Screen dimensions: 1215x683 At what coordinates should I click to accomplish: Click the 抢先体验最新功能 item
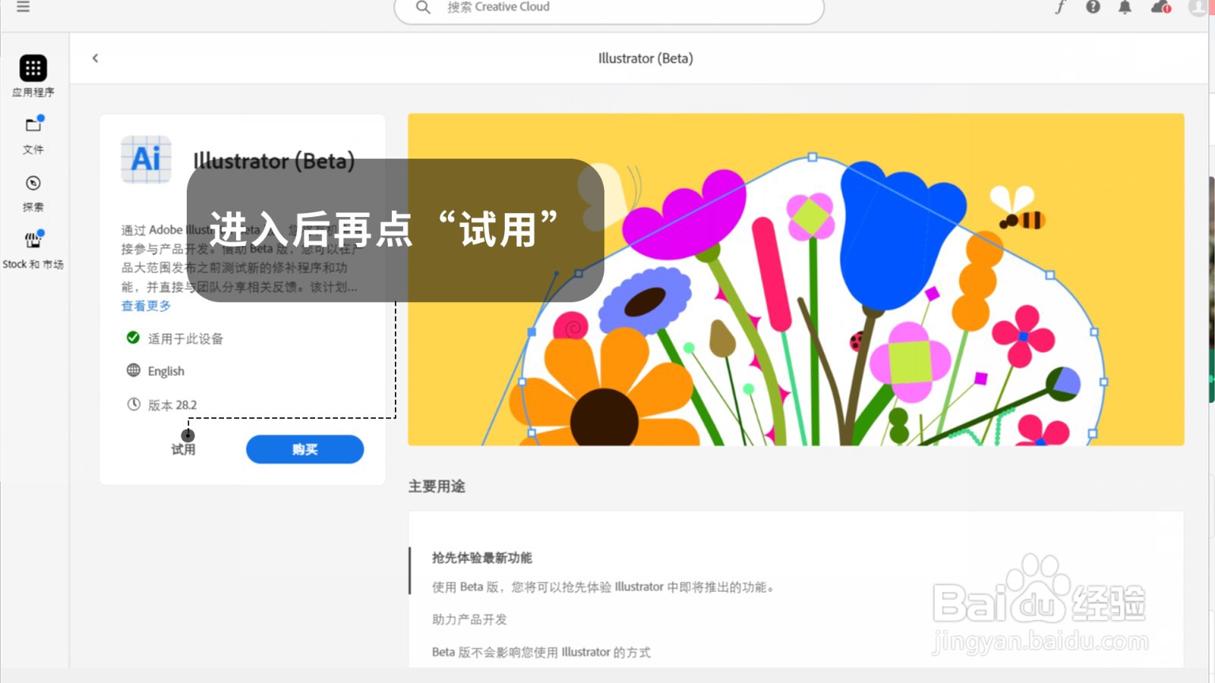point(482,558)
